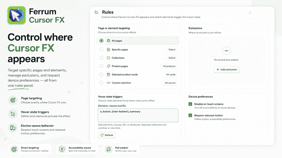This screenshot has height=158, width=282.
Task: Click the 'Full control' feature label
Action: tap(121, 148)
